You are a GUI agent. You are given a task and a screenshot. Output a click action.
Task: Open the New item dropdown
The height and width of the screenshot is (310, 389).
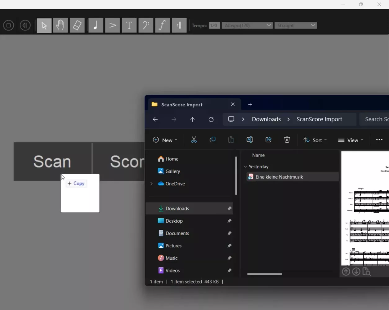(165, 140)
